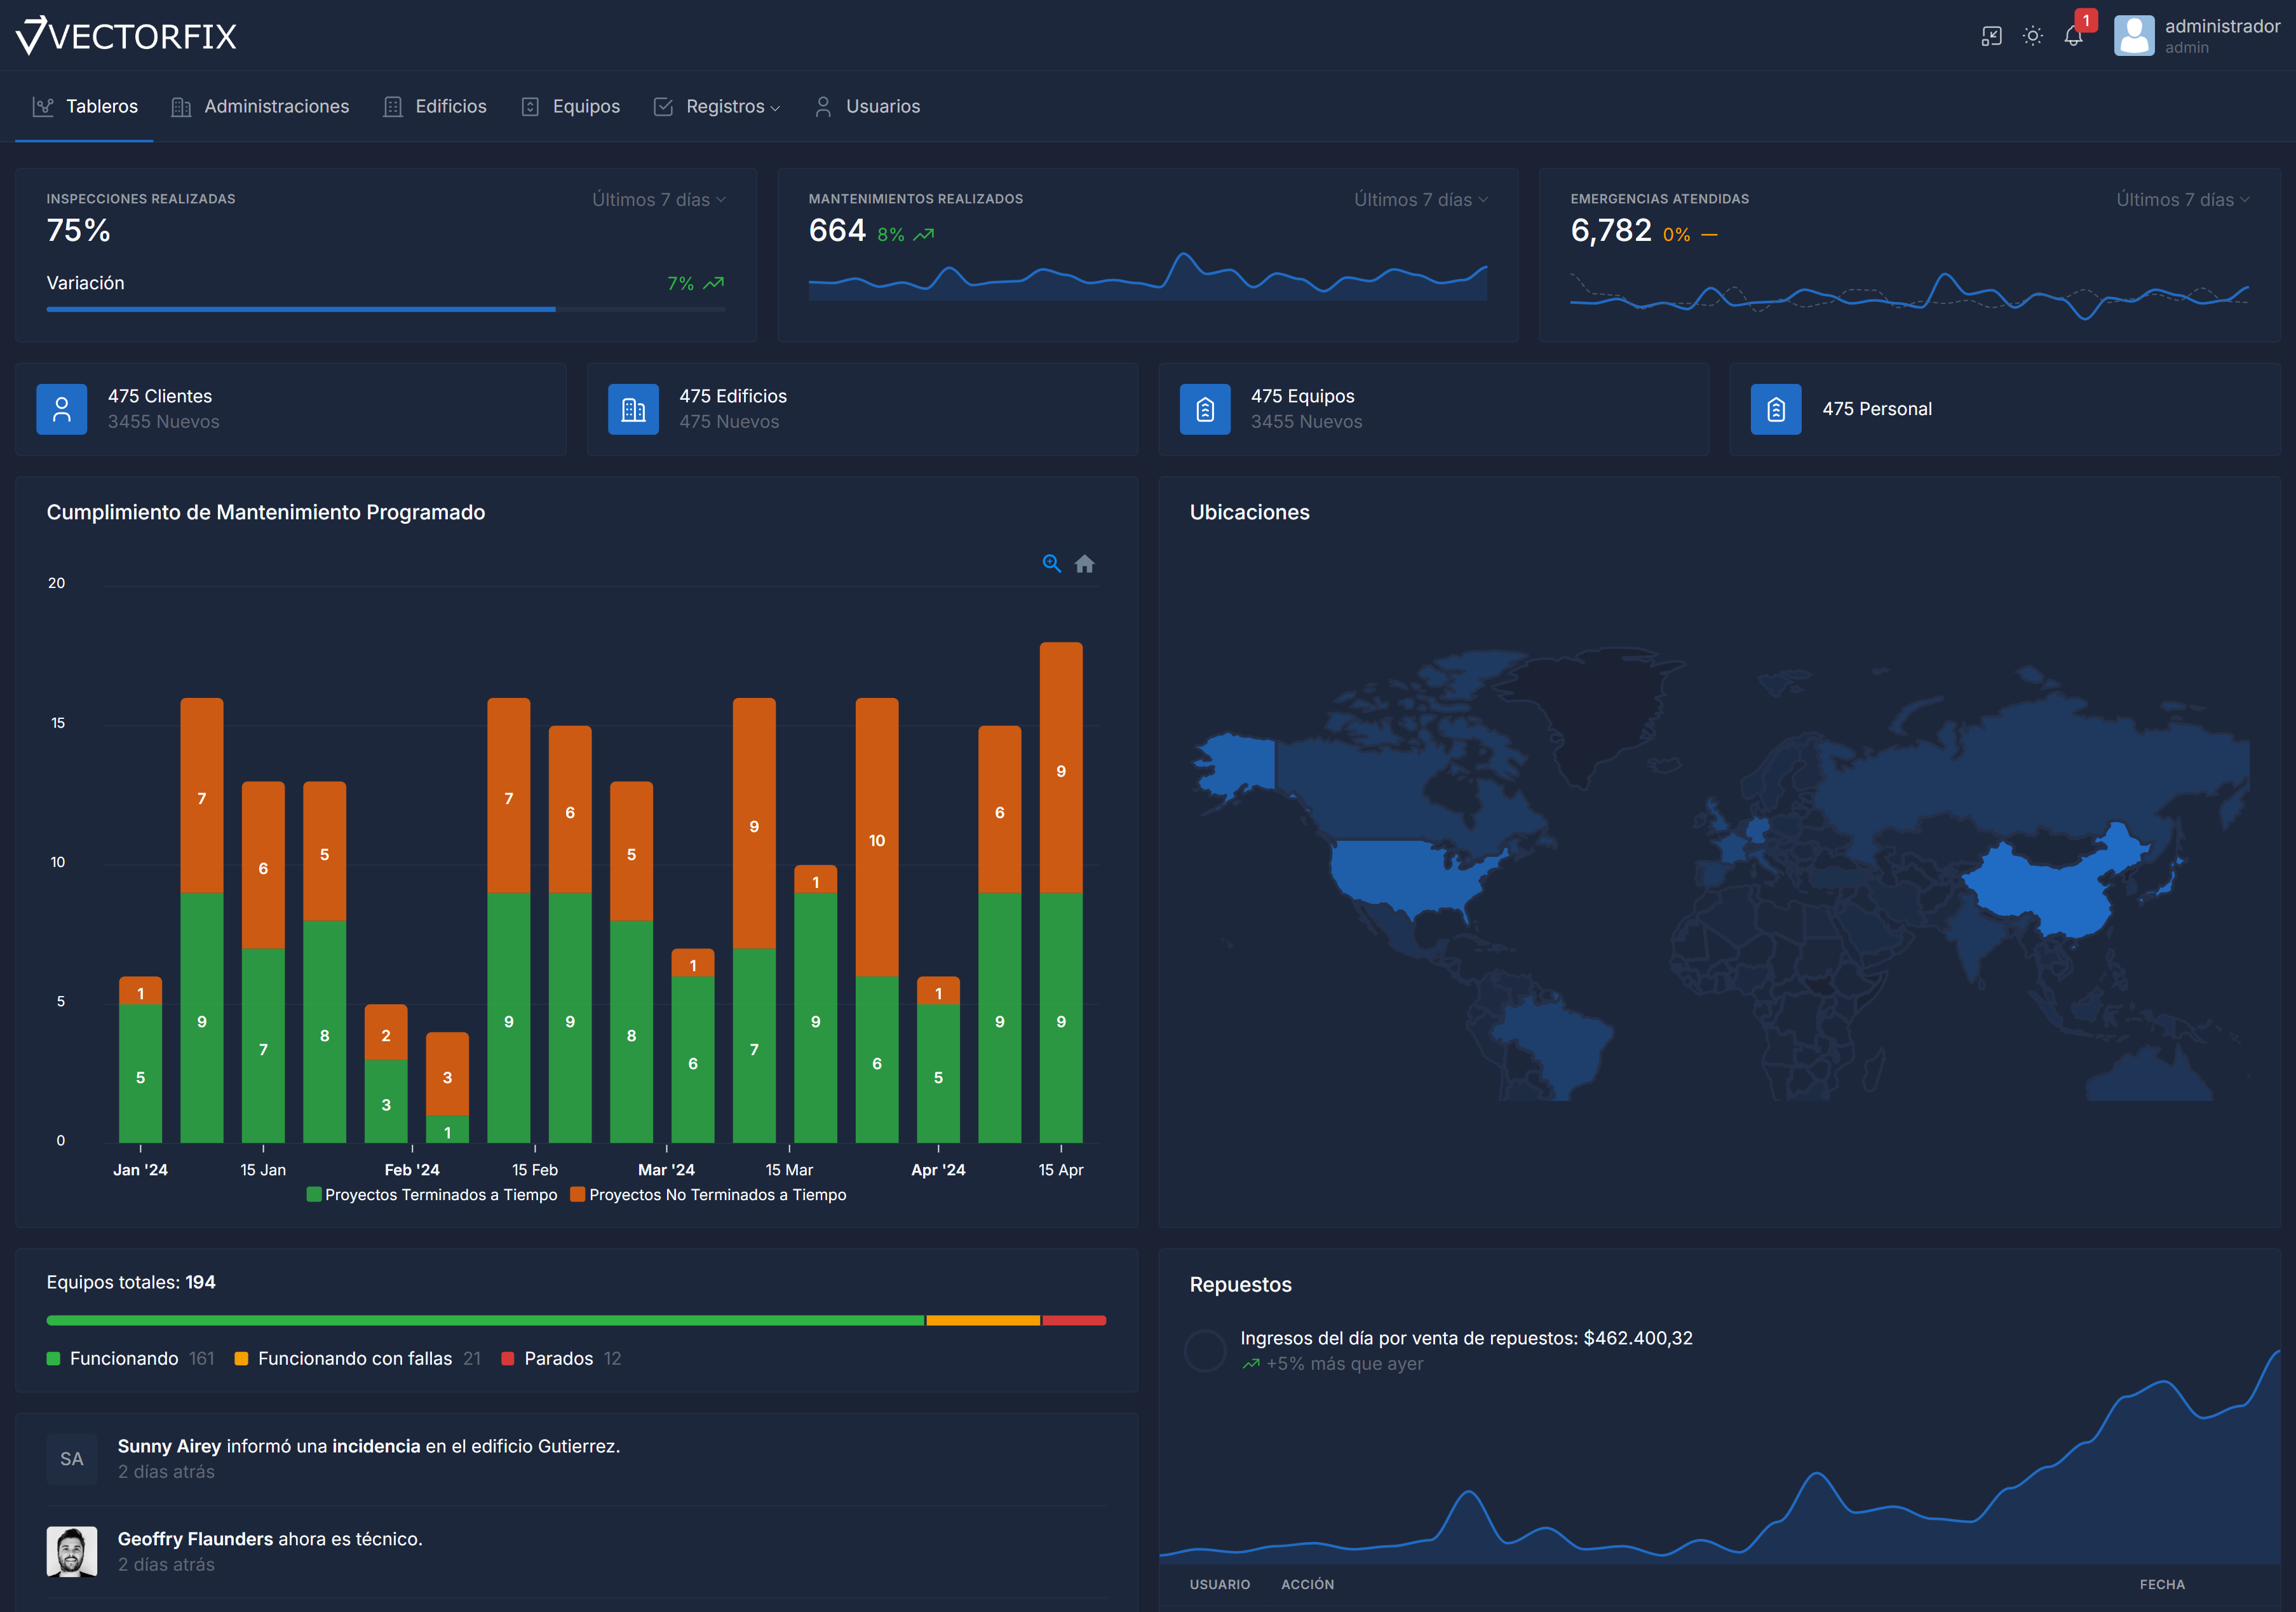Open notifications via the bell icon
This screenshot has width=2296, height=1612.
[x=2072, y=36]
